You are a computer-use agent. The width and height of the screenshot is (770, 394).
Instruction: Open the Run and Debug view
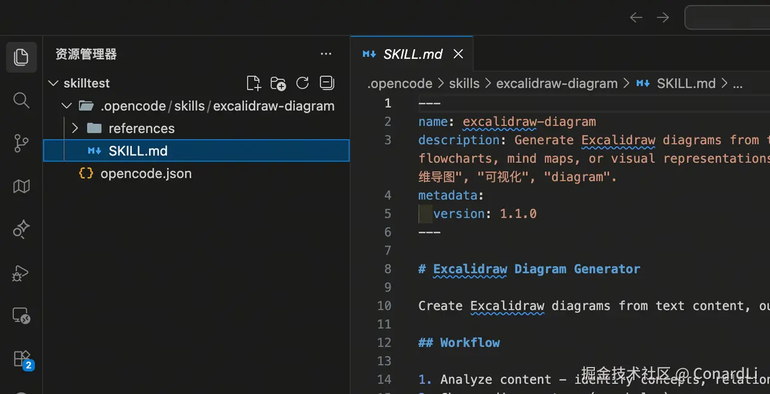(21, 273)
